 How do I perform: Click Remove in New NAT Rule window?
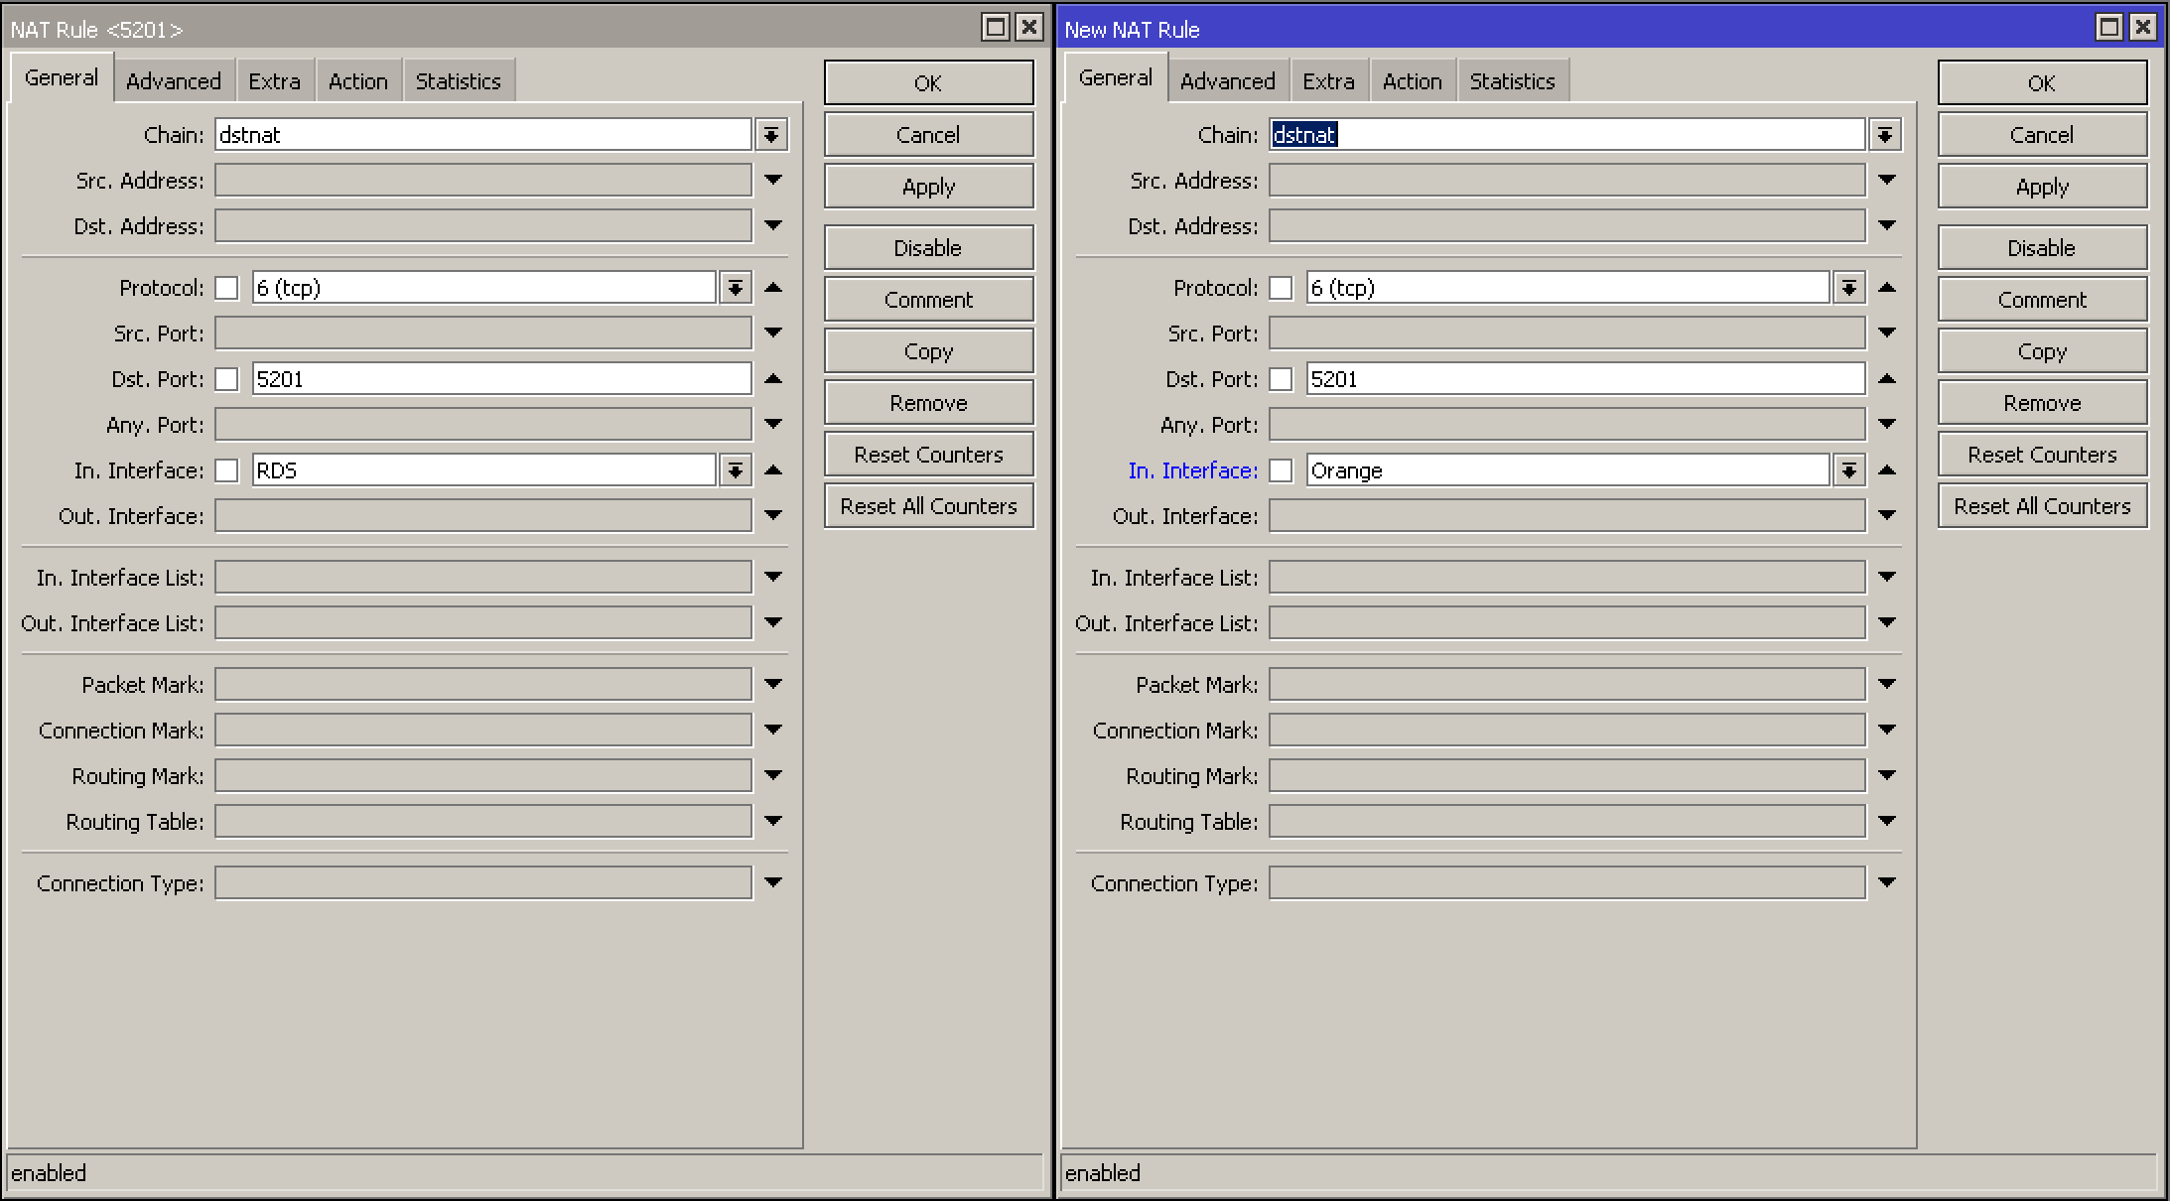(x=2042, y=403)
